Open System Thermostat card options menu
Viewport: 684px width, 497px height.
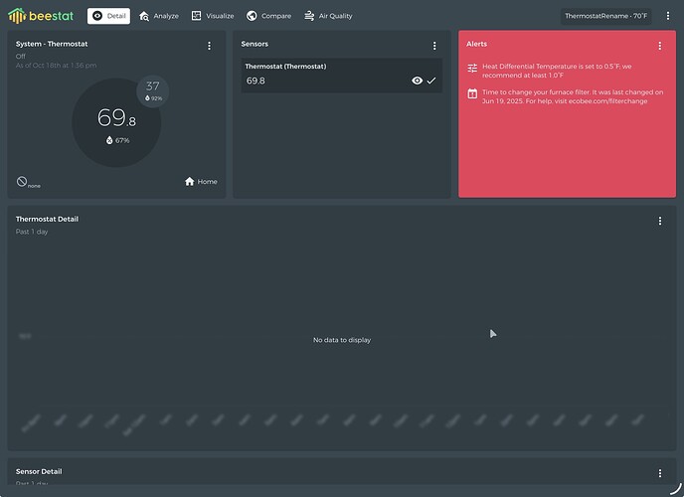(209, 46)
